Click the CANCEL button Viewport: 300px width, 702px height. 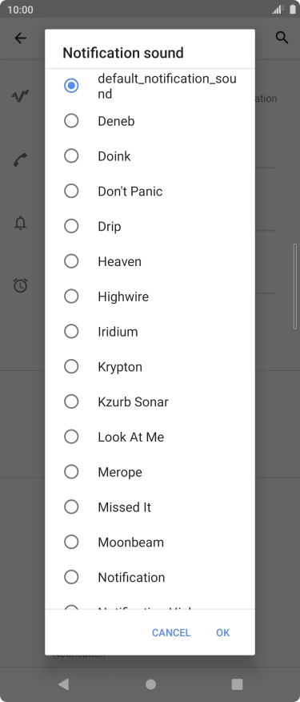(x=171, y=632)
